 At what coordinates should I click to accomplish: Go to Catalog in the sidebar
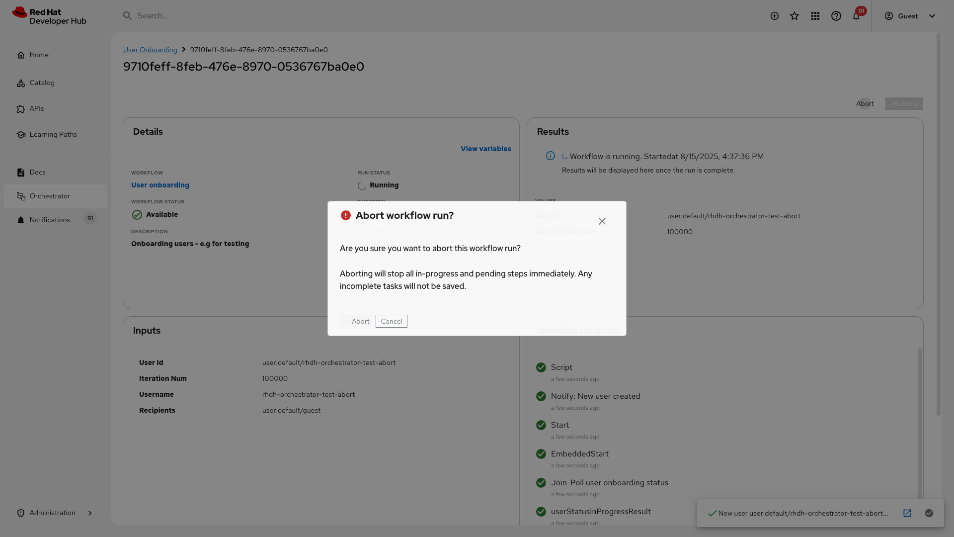pyautogui.click(x=42, y=83)
